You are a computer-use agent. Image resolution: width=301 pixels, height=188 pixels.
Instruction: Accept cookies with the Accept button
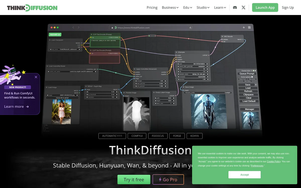[245, 175]
